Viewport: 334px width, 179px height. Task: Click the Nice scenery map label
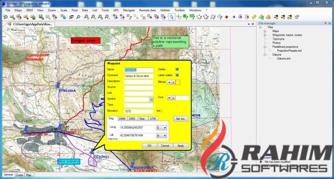click(69, 162)
